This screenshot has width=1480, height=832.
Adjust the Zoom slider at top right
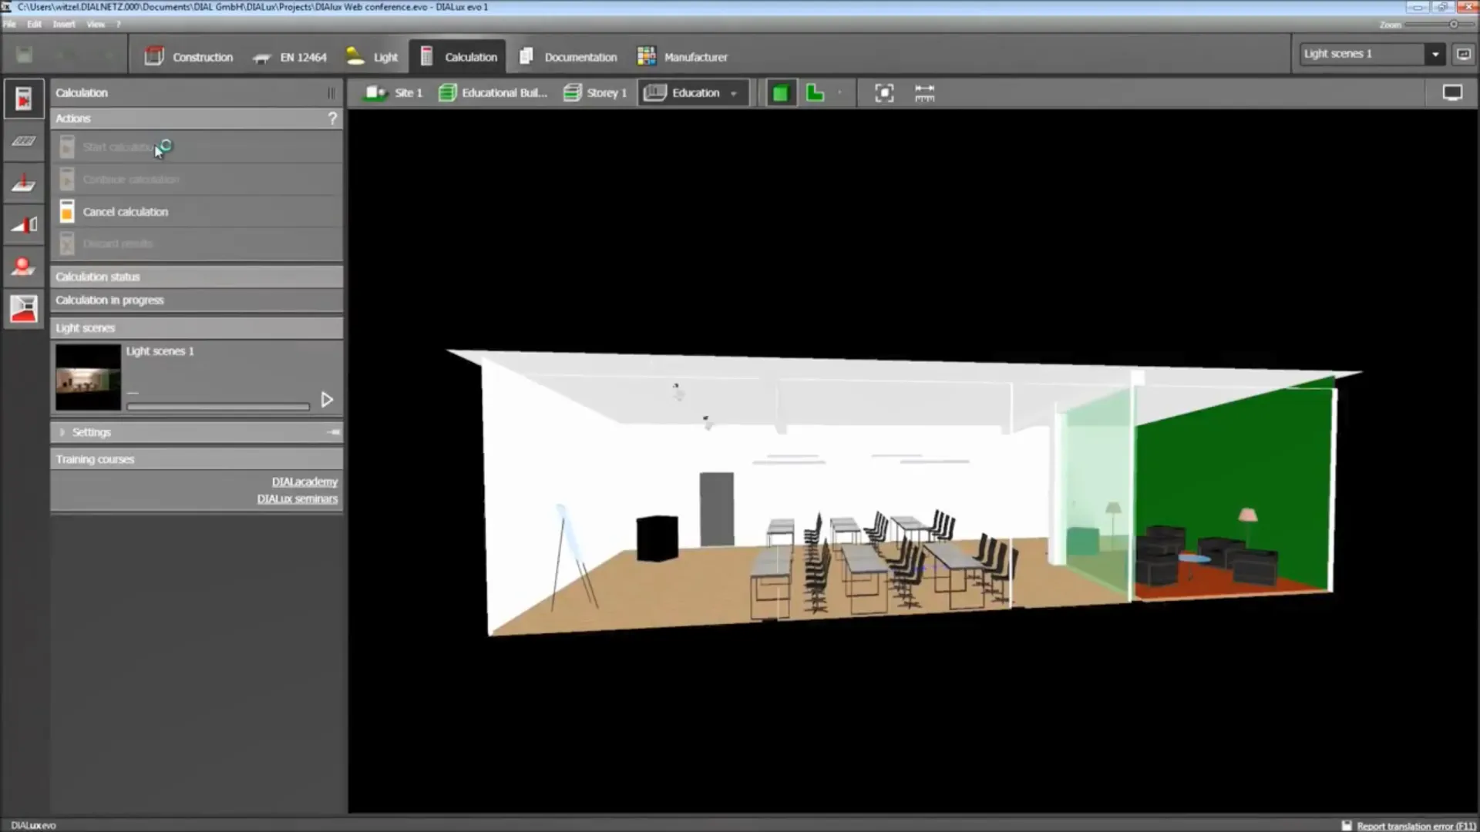tap(1453, 25)
